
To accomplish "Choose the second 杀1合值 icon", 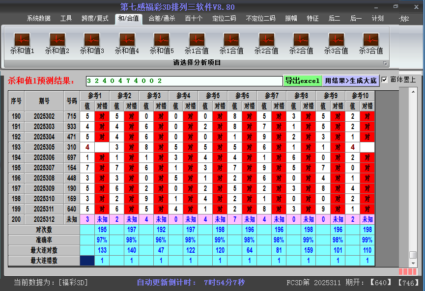I will (x=231, y=40).
